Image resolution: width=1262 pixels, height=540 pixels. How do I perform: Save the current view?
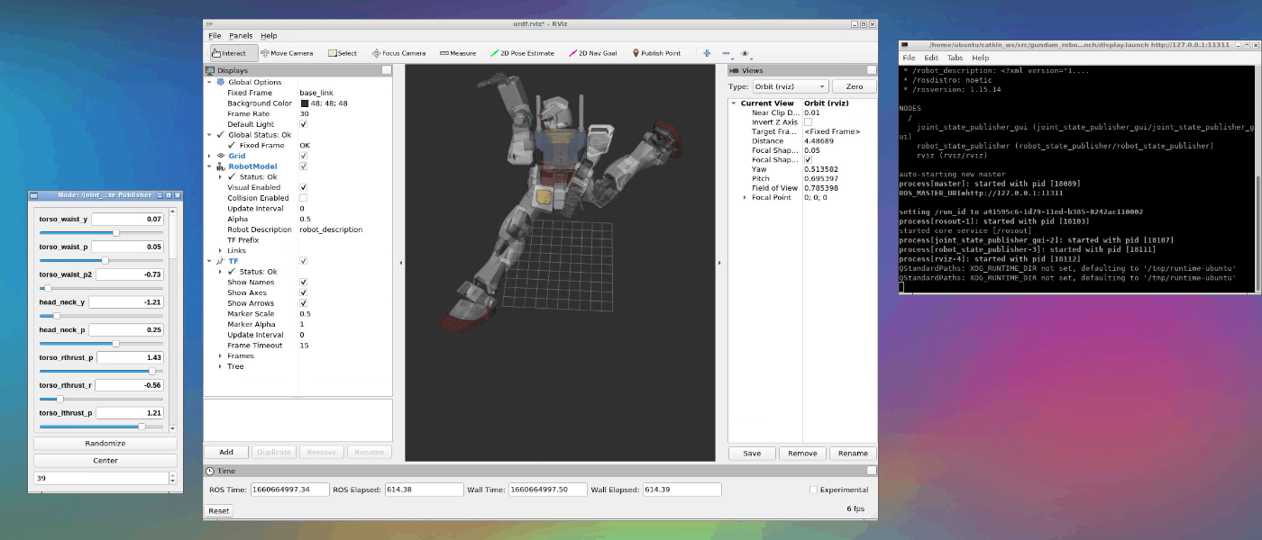pos(752,453)
